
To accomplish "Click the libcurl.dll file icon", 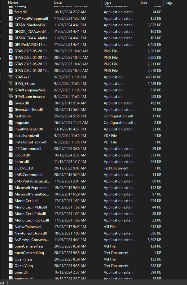I will (x=11, y=155).
